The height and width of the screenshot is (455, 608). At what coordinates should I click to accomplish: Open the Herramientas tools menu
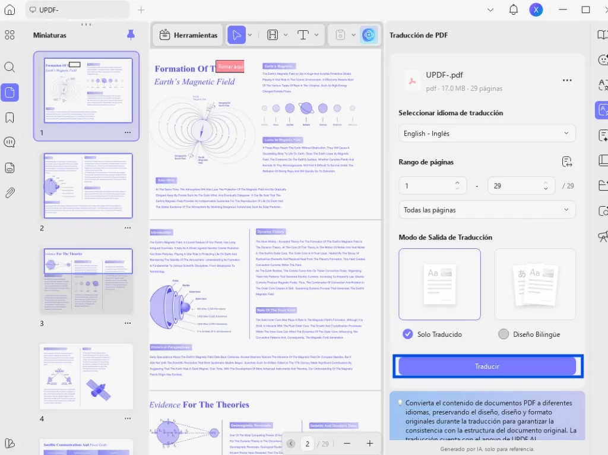(x=188, y=35)
